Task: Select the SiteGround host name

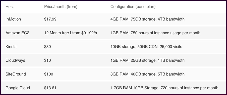Action: click(x=16, y=74)
